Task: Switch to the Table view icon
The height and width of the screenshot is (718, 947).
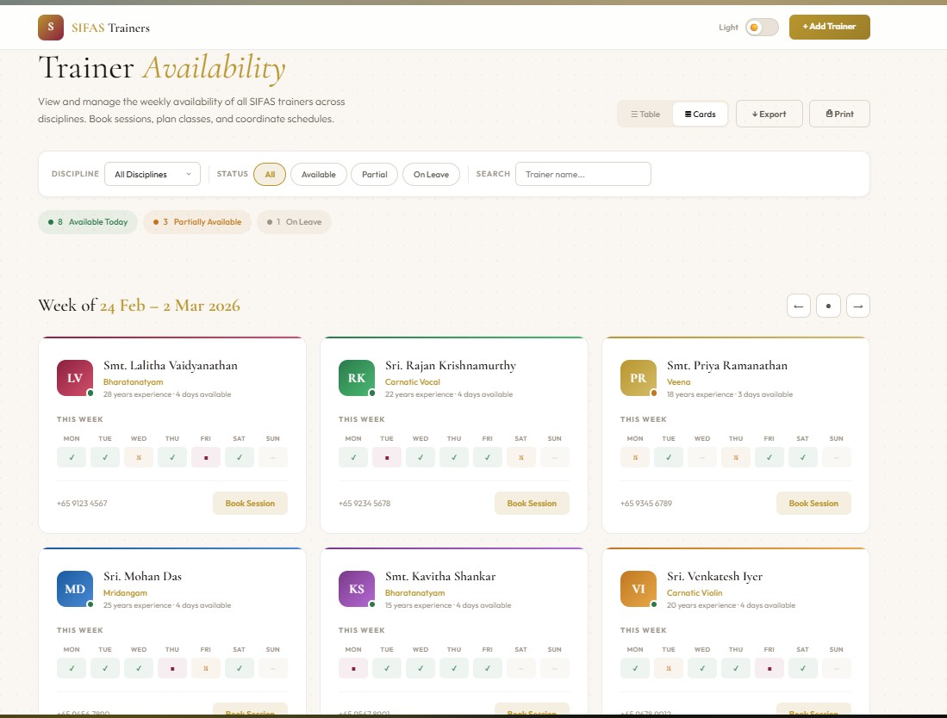Action: click(645, 113)
